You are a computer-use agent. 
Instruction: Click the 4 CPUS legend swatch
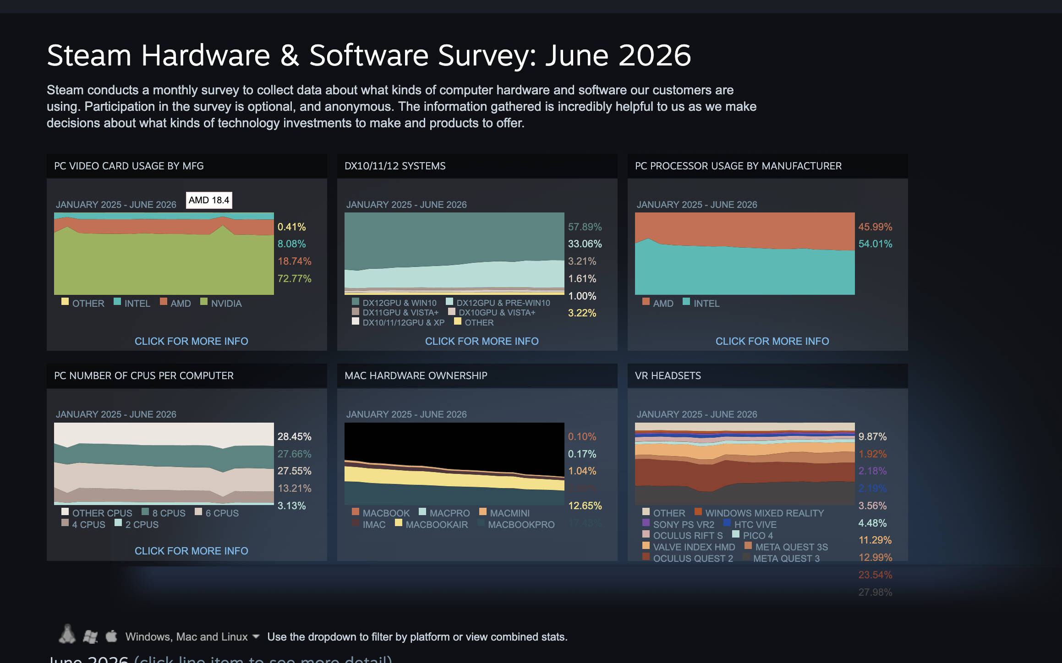[65, 522]
